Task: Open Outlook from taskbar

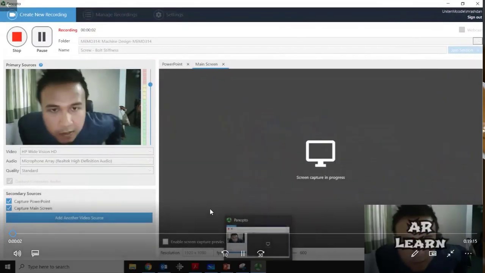Action: click(164, 267)
